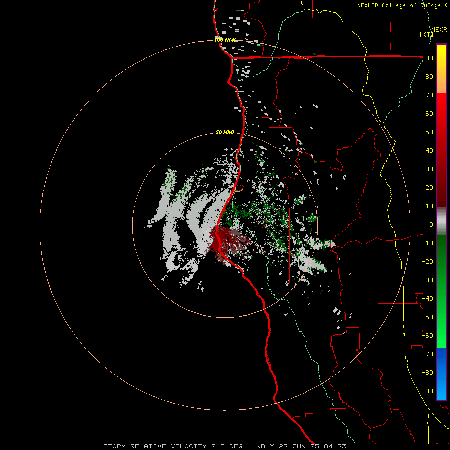
Task: Click the positive 40 scale value
Action: pos(429,151)
